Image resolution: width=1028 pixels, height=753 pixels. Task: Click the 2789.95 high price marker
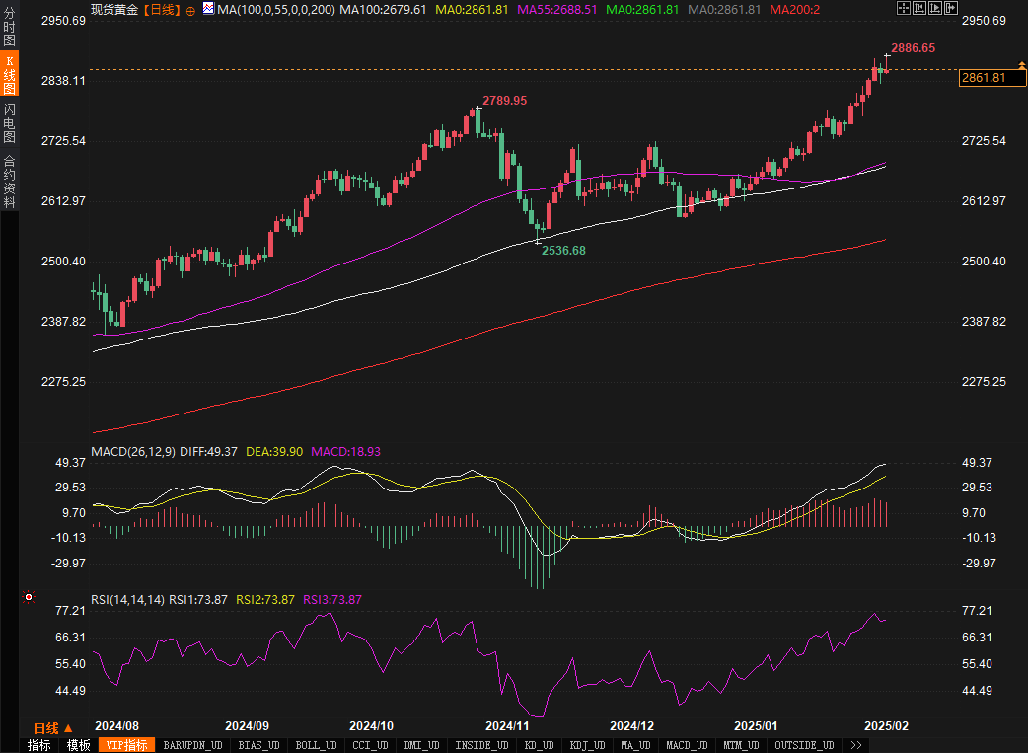[504, 101]
